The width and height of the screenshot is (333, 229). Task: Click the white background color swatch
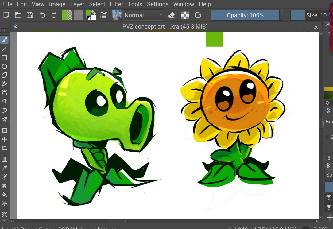click(93, 17)
